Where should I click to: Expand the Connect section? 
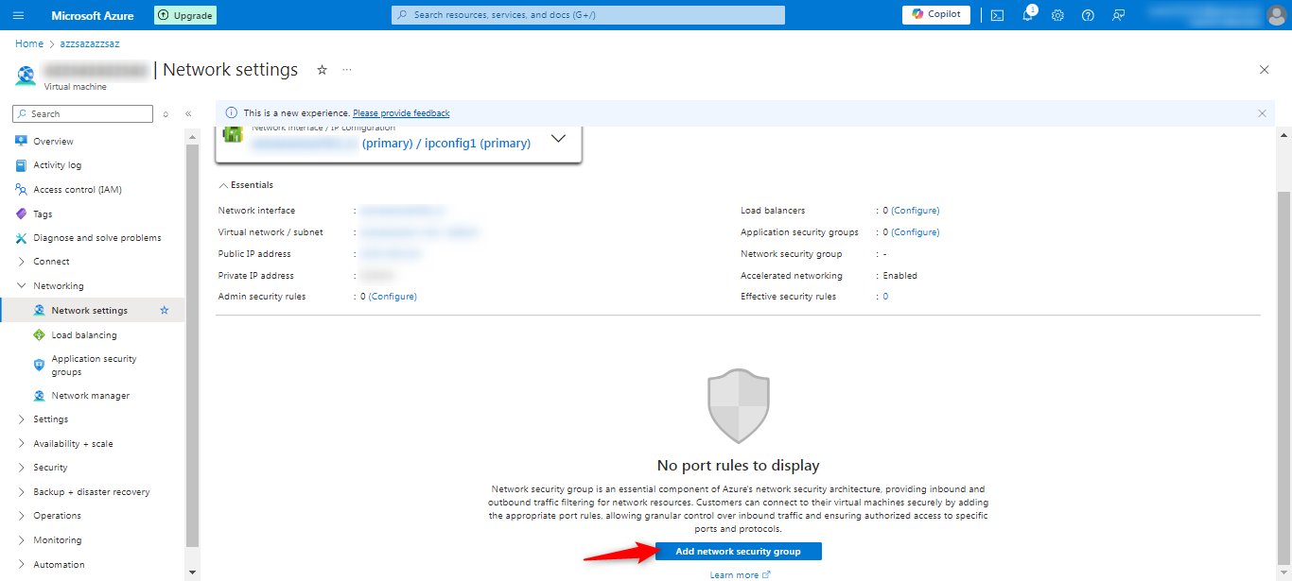pyautogui.click(x=22, y=262)
